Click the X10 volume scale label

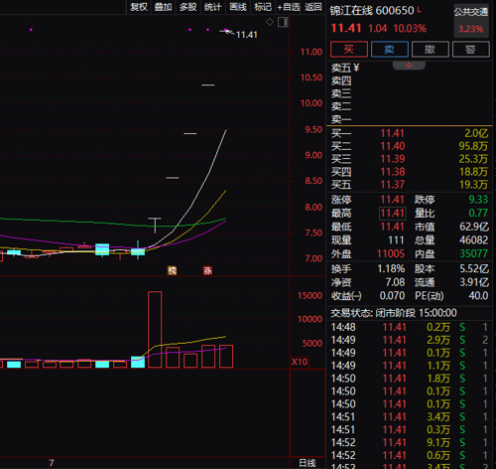(x=300, y=362)
